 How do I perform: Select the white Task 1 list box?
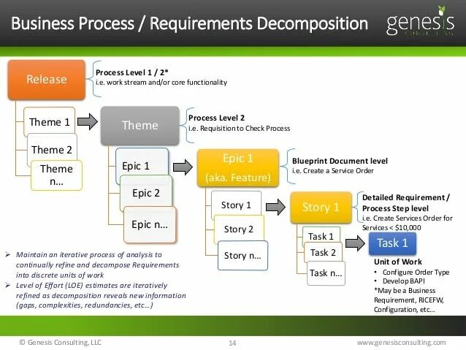click(321, 236)
